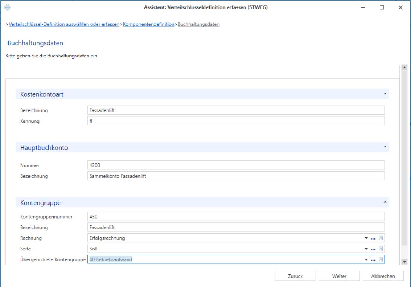Click the Seite label

coord(25,249)
